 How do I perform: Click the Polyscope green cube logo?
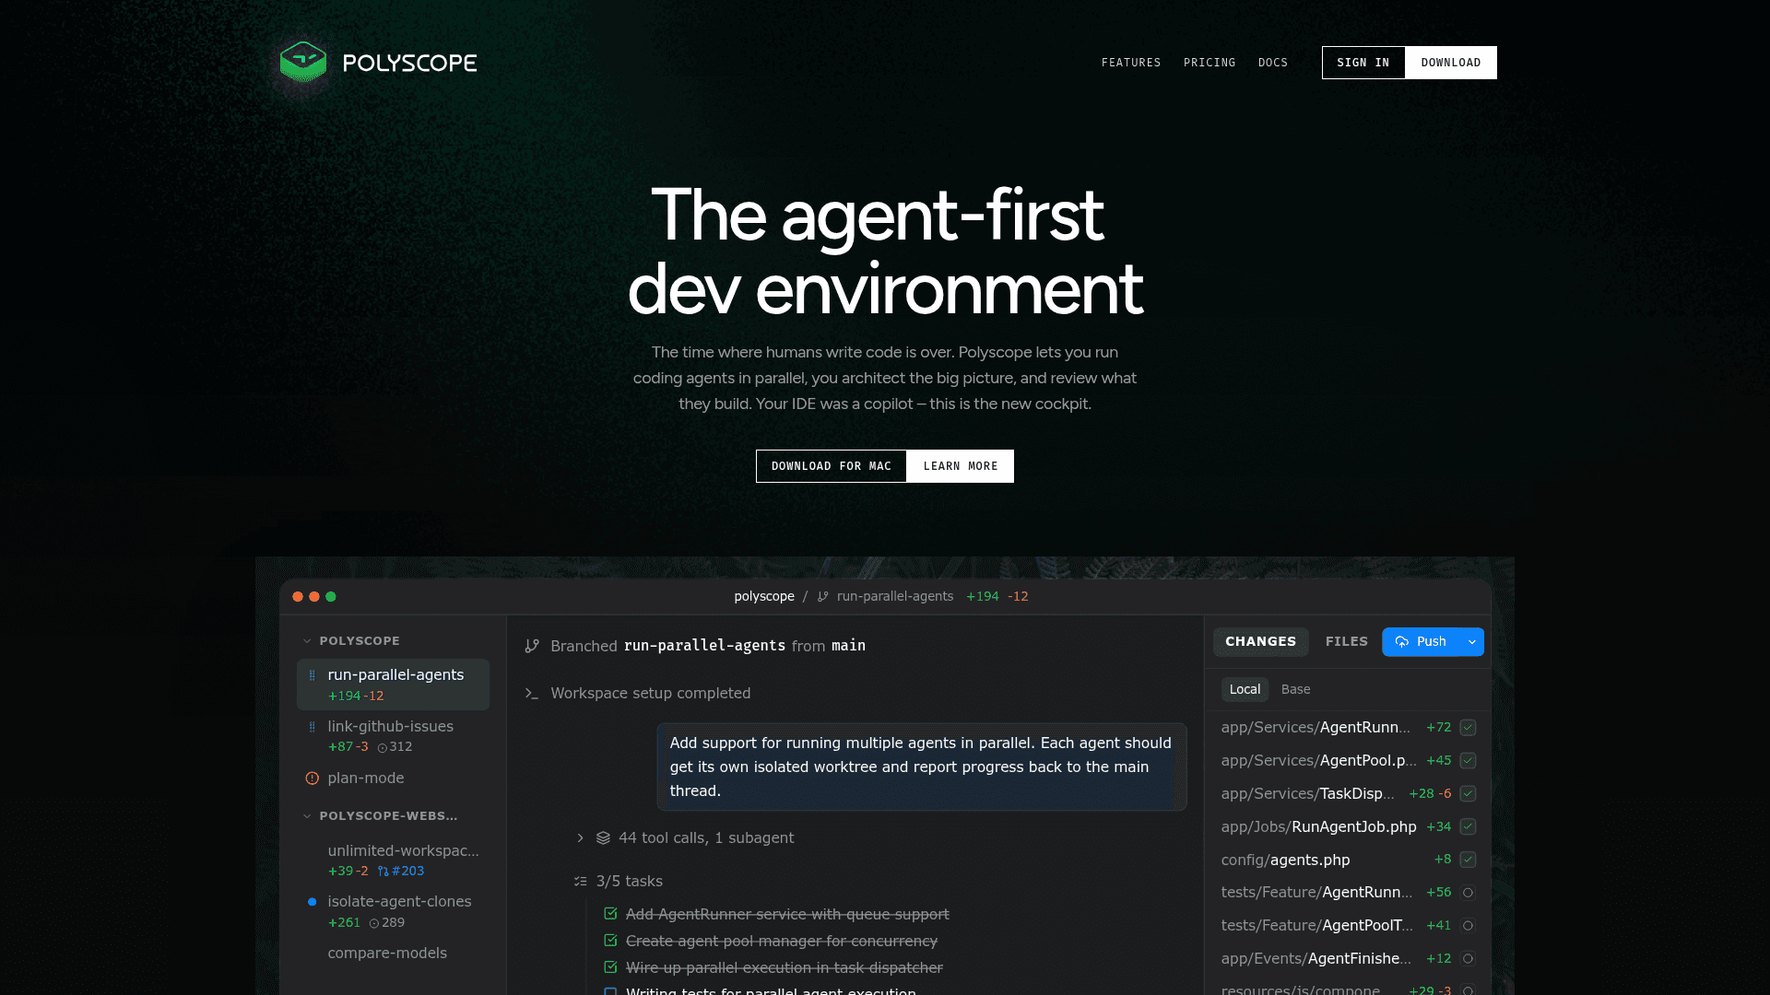[303, 62]
